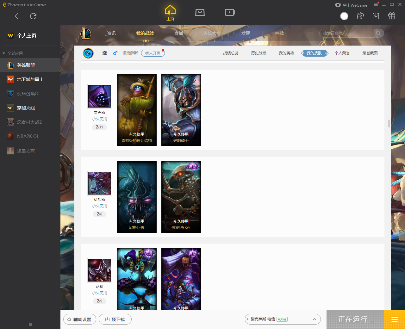Expand the 诺克萨斯 电信 server dropdown
The image size is (405, 329).
tap(283, 320)
